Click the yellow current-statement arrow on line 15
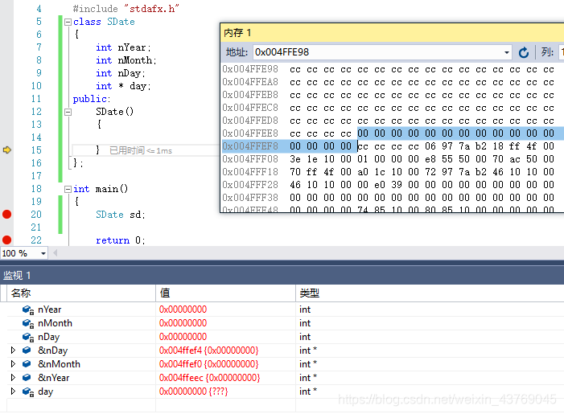Screen dimensions: 564x414 (x=6, y=150)
